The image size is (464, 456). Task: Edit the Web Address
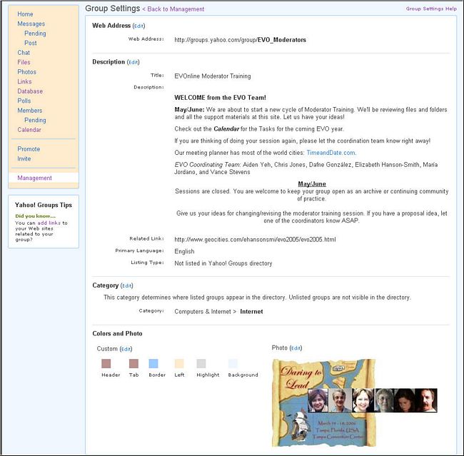pos(138,26)
